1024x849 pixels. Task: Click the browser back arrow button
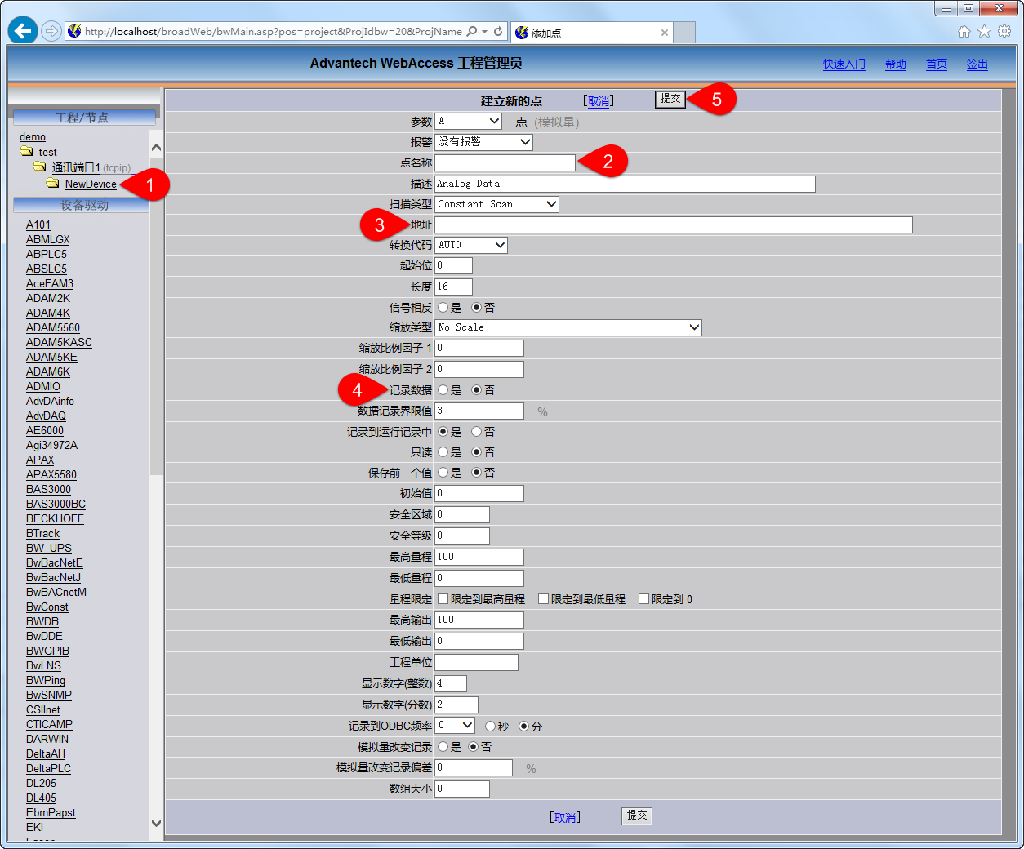pos(23,31)
